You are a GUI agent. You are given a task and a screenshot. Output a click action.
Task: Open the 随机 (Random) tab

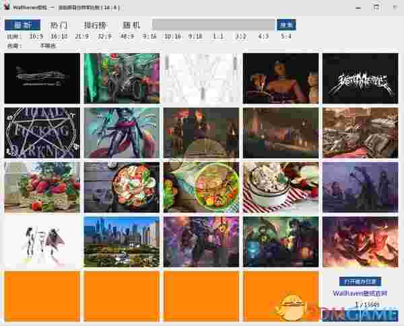click(131, 25)
